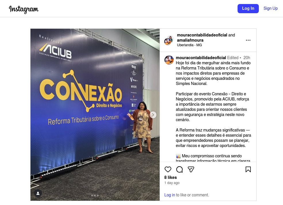Like the post with the heart icon
The image size is (283, 205).
tap(168, 169)
